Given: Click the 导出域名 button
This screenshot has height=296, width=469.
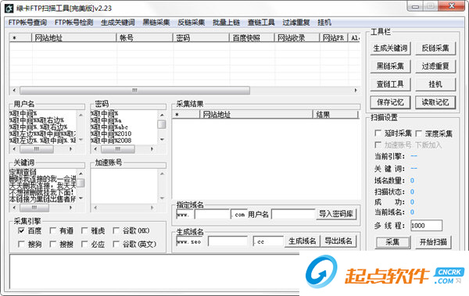Looking at the screenshot, I should (338, 241).
